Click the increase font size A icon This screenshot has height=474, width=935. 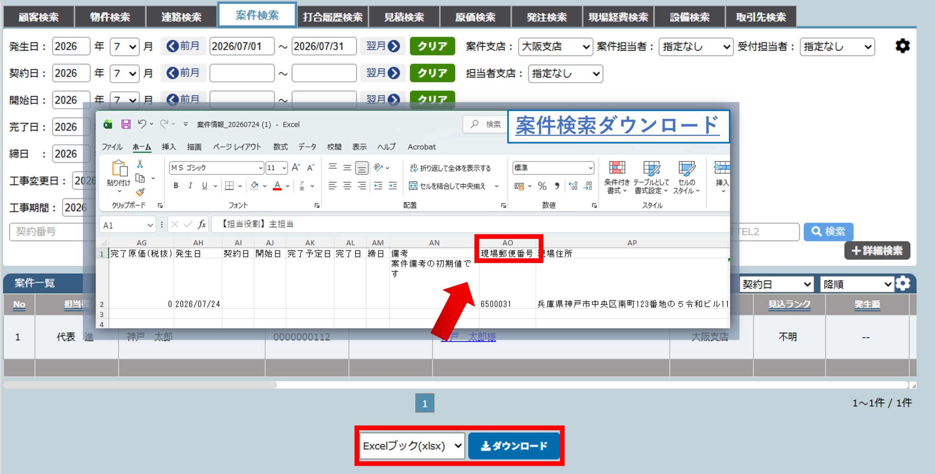pos(296,167)
